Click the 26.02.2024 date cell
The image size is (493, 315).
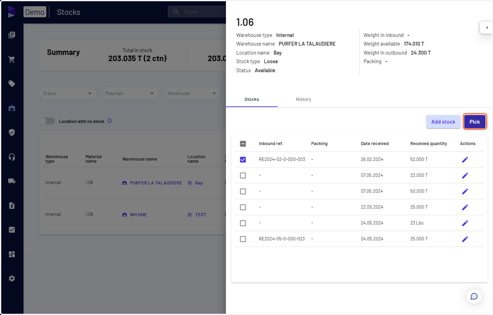click(x=372, y=159)
